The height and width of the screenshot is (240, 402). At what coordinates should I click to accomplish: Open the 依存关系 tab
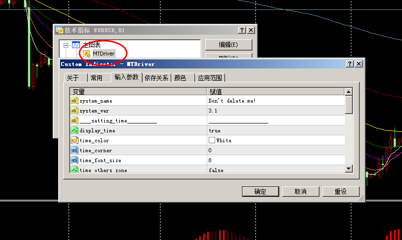pos(157,78)
